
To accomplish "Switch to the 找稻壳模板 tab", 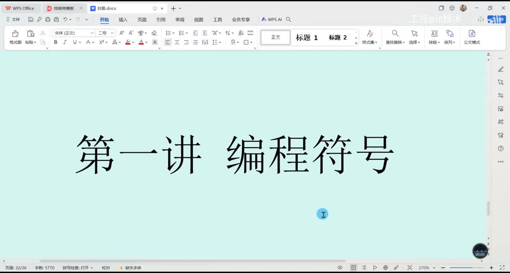I will click(64, 8).
